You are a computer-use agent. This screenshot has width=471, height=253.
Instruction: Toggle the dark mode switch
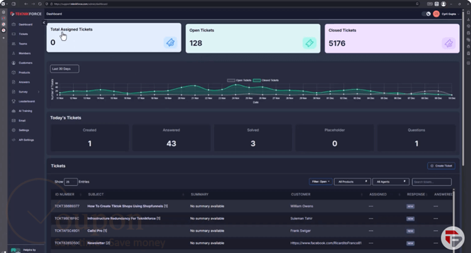[x=426, y=14]
